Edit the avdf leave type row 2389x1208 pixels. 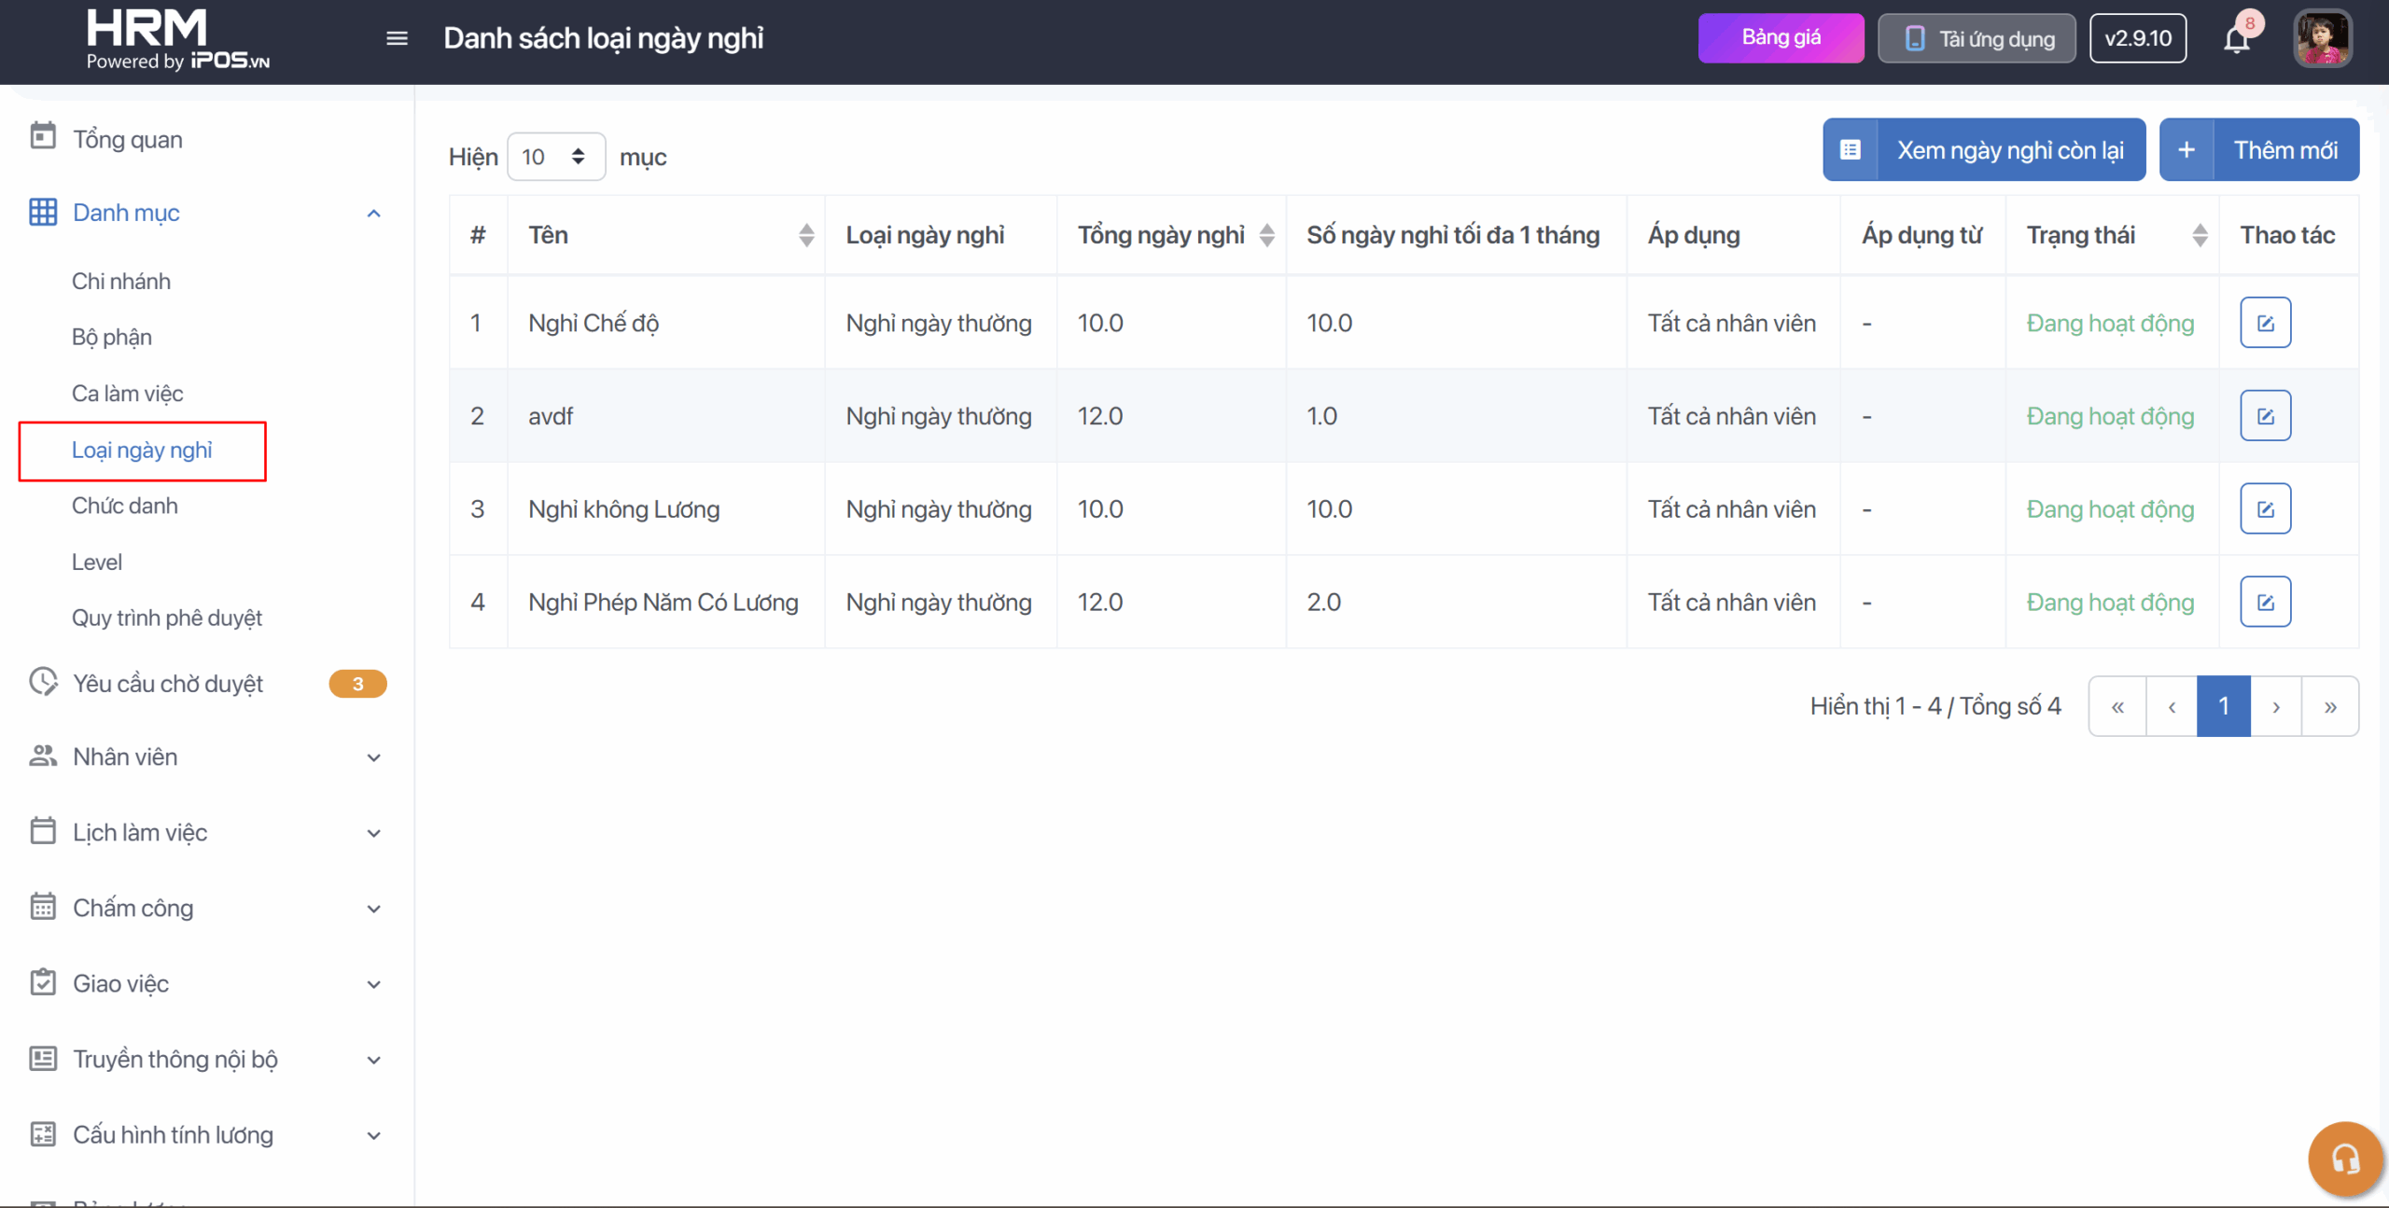coord(2265,416)
